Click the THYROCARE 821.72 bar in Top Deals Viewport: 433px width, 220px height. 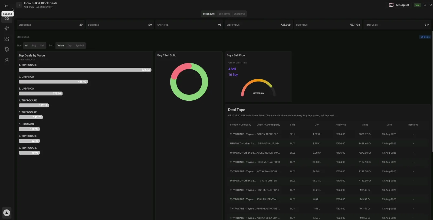pyautogui.click(x=85, y=70)
